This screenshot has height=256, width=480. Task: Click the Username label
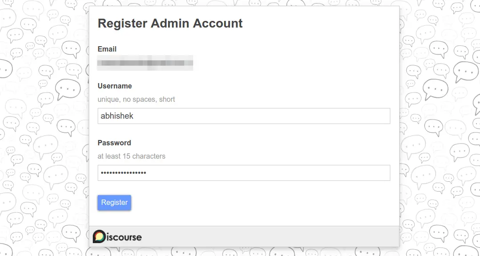point(115,86)
